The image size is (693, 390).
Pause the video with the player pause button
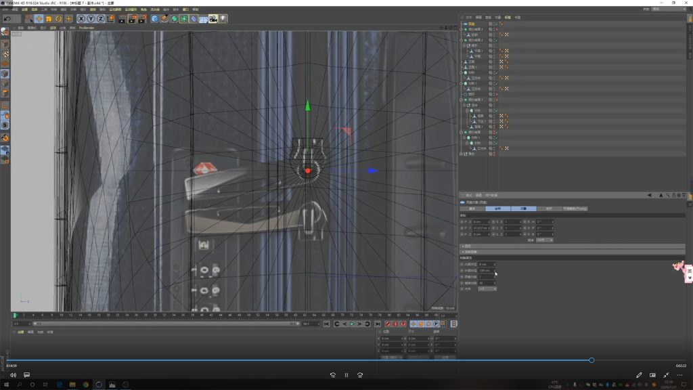[x=346, y=375]
